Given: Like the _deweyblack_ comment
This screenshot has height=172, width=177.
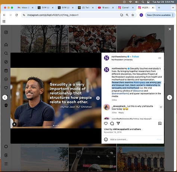Looking at the screenshot, I should point(161,107).
